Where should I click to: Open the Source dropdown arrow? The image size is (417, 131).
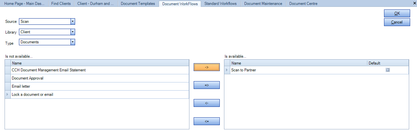click(x=73, y=22)
